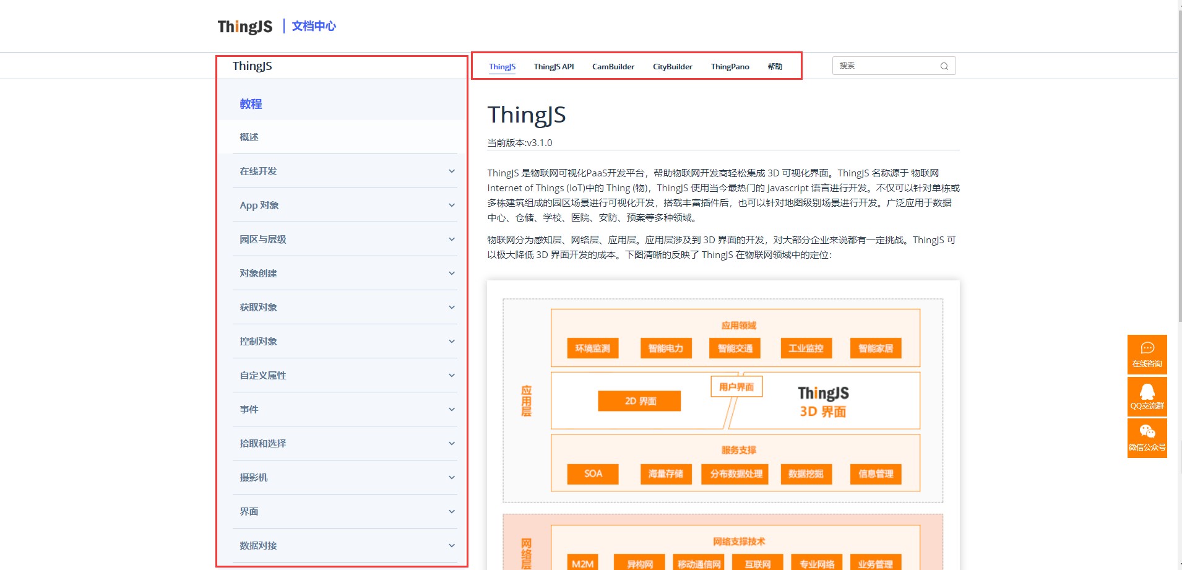The image size is (1182, 570).
Task: Expand the 数据对接 section
Action: pos(345,546)
